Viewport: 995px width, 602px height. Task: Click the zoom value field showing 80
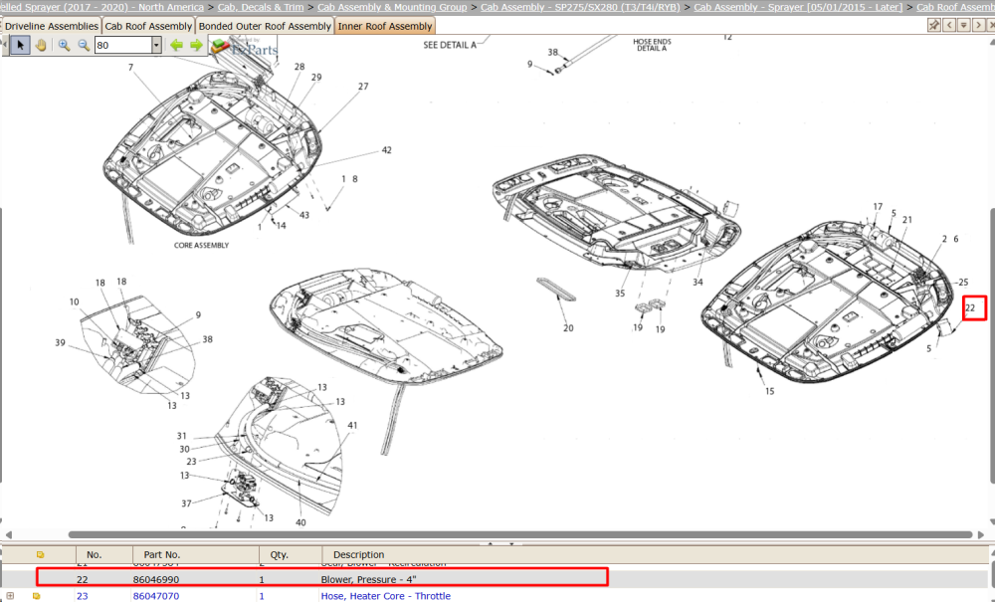[x=123, y=45]
